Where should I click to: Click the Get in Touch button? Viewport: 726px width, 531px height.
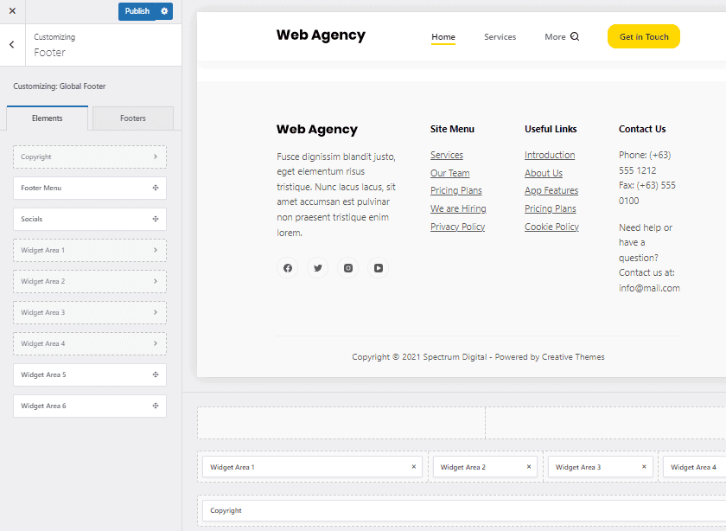point(644,37)
